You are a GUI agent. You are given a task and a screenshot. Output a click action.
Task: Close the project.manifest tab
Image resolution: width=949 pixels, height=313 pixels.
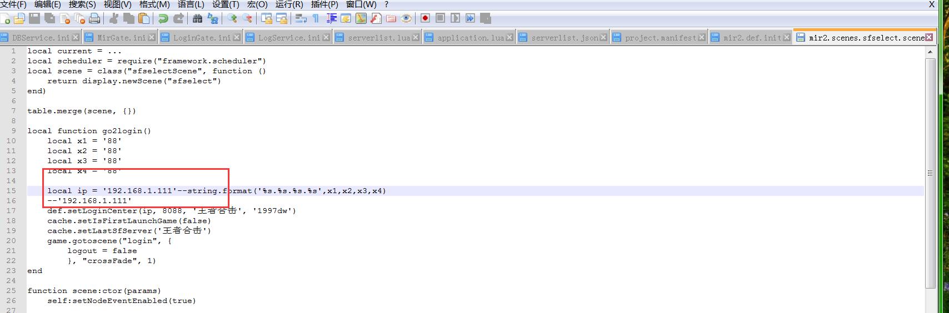point(702,38)
